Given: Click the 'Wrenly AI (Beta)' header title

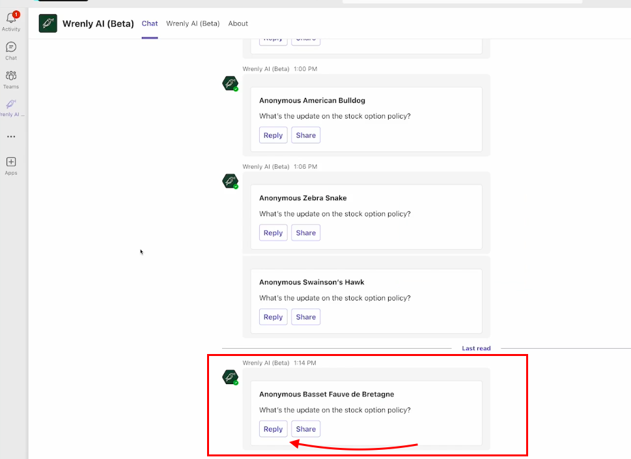Looking at the screenshot, I should click(98, 23).
